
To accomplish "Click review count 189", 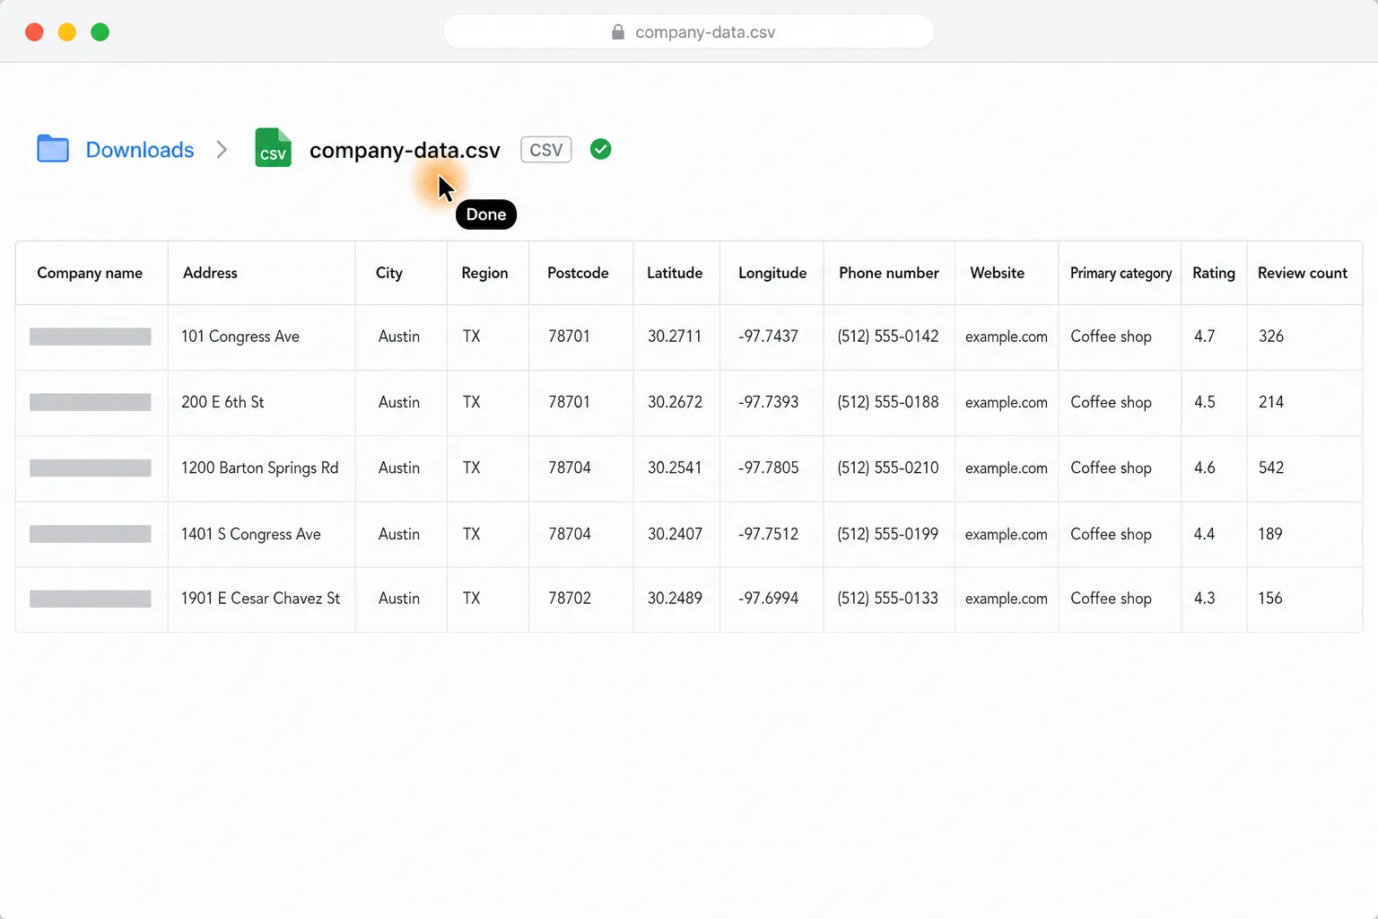I will [x=1270, y=534].
